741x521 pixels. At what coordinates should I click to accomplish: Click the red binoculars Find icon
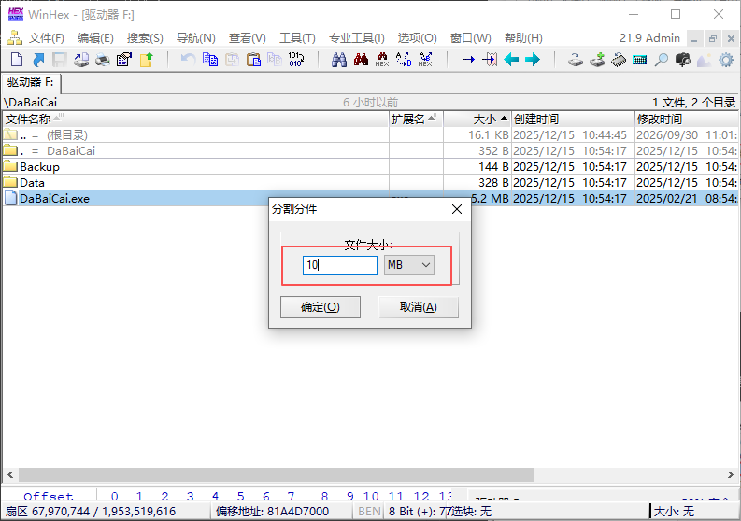point(361,60)
